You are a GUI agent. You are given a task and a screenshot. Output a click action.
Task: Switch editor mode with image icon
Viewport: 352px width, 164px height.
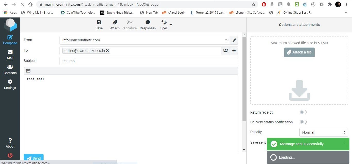click(28, 71)
